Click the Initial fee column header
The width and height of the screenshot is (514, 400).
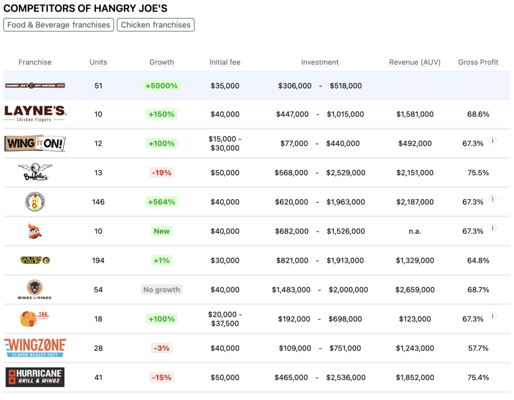(x=225, y=62)
